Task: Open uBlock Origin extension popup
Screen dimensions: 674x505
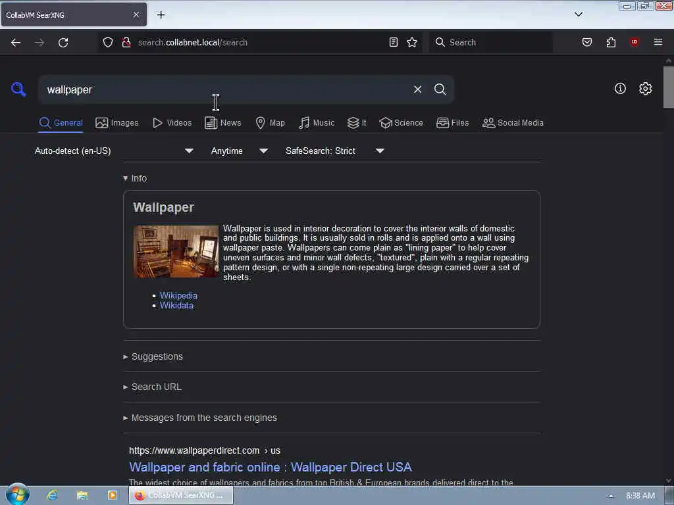Action: (x=635, y=42)
